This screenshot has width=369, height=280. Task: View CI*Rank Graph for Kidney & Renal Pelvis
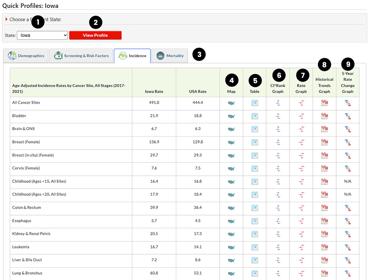278,234
